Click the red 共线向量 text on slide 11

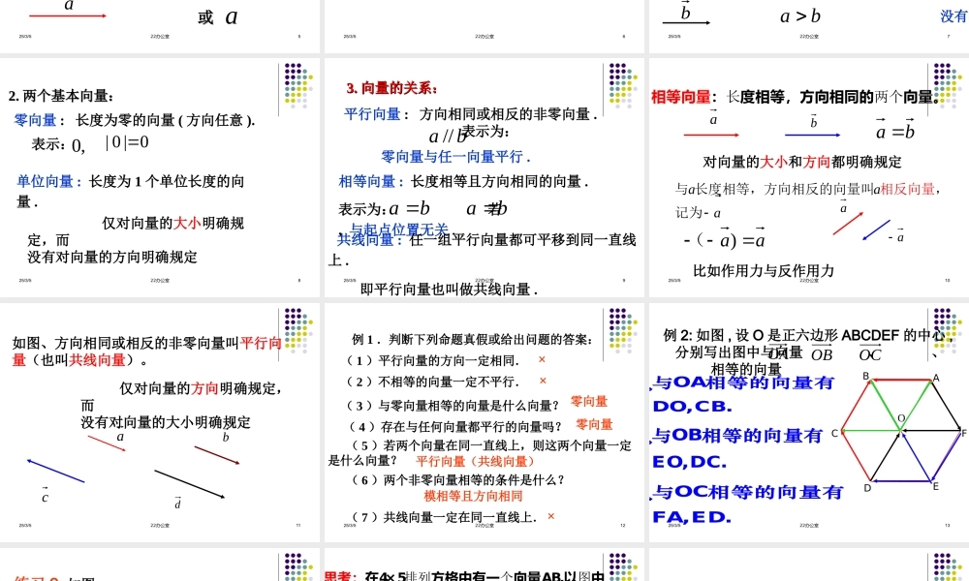pyautogui.click(x=97, y=360)
